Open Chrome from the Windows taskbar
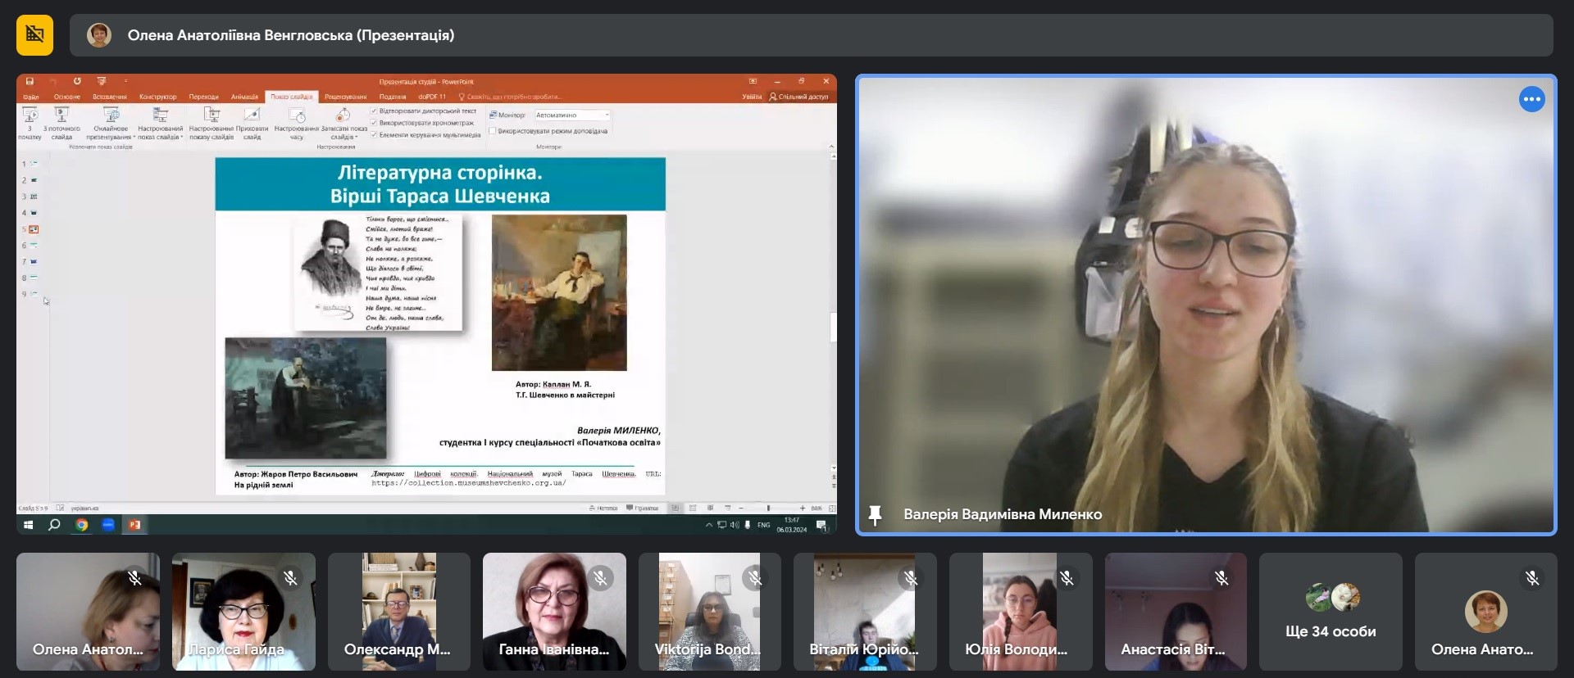This screenshot has width=1574, height=678. coord(81,525)
